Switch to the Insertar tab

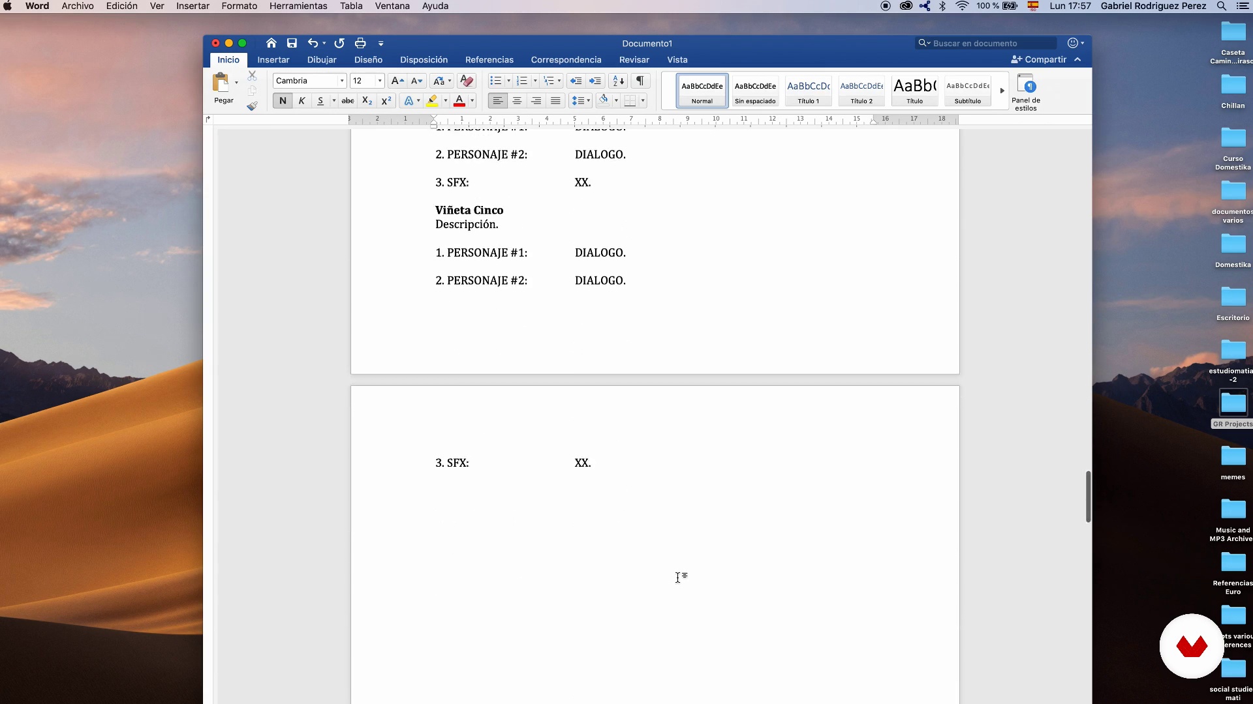point(273,59)
